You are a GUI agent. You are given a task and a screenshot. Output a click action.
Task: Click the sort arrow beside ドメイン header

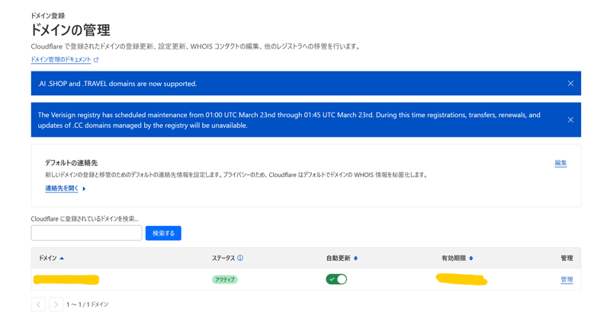click(x=62, y=259)
